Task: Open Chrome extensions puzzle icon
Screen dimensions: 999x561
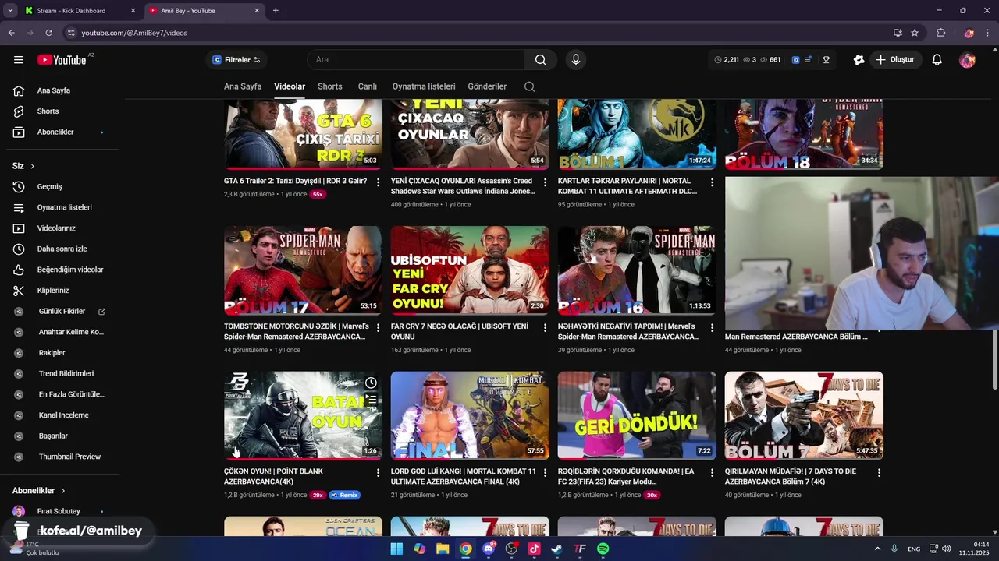Action: [940, 33]
